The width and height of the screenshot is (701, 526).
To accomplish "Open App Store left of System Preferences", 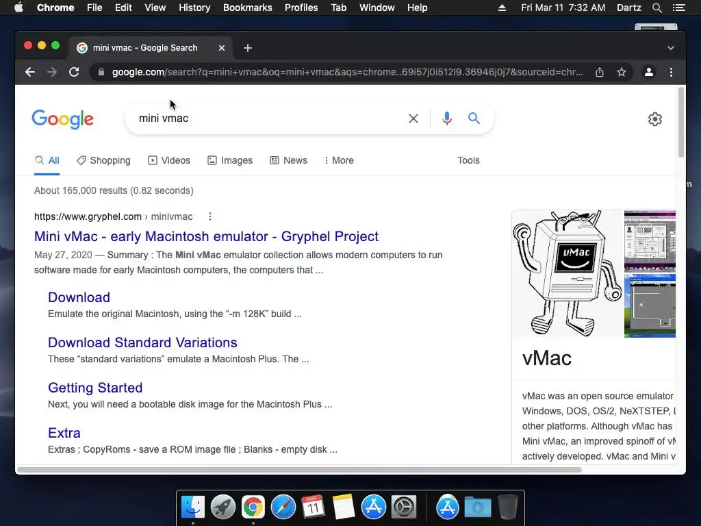I will tap(373, 508).
